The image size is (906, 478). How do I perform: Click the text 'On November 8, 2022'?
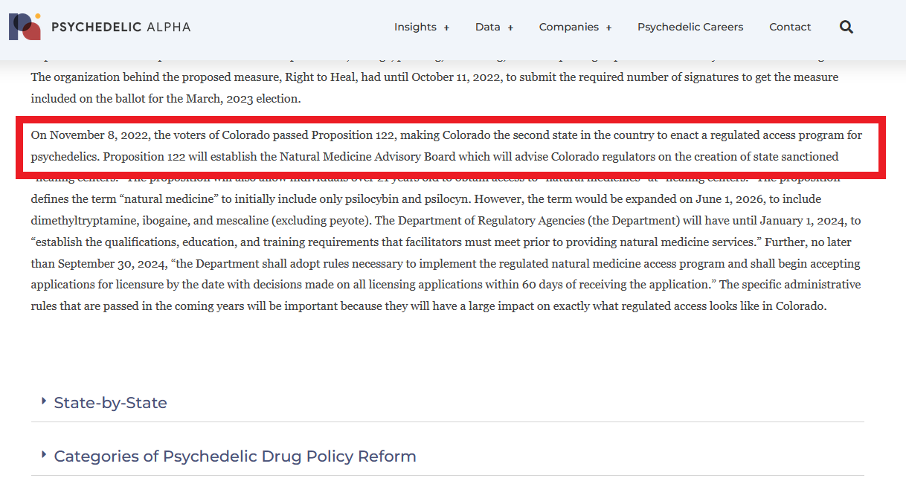[89, 135]
